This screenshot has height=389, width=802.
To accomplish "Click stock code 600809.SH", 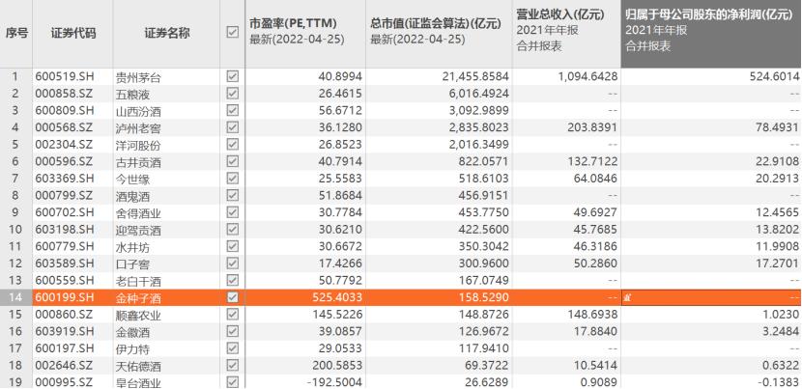I will point(65,111).
